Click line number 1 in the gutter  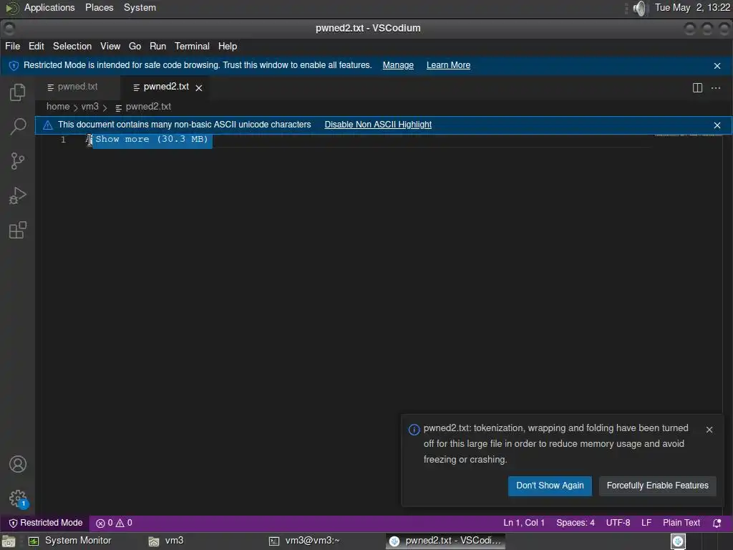(x=63, y=140)
